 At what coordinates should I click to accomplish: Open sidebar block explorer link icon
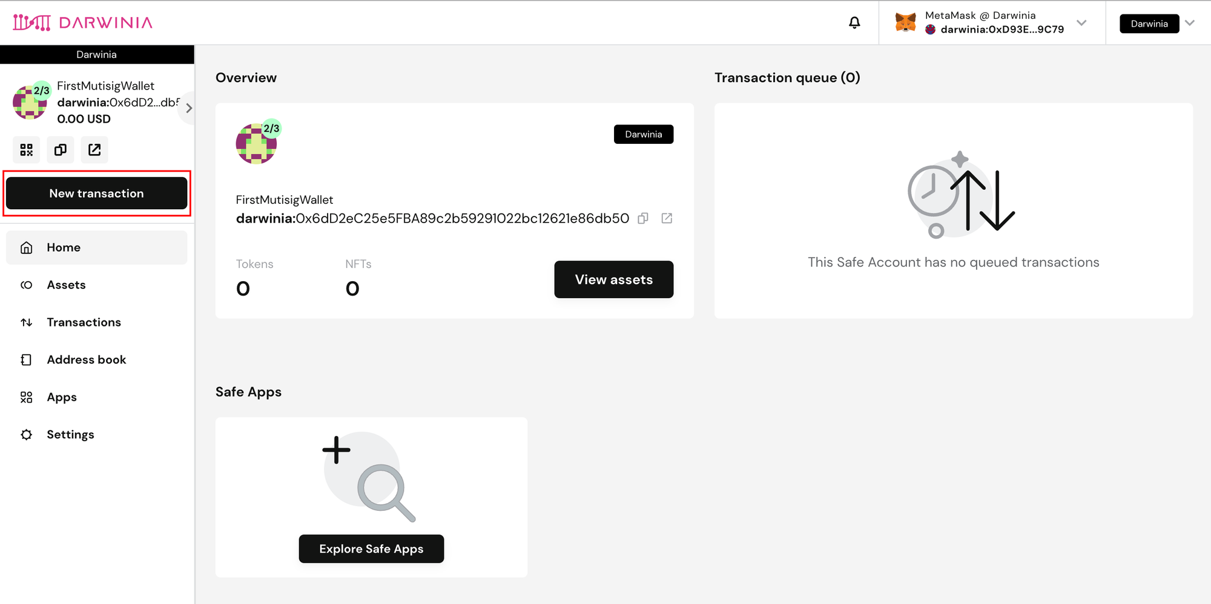(x=94, y=150)
